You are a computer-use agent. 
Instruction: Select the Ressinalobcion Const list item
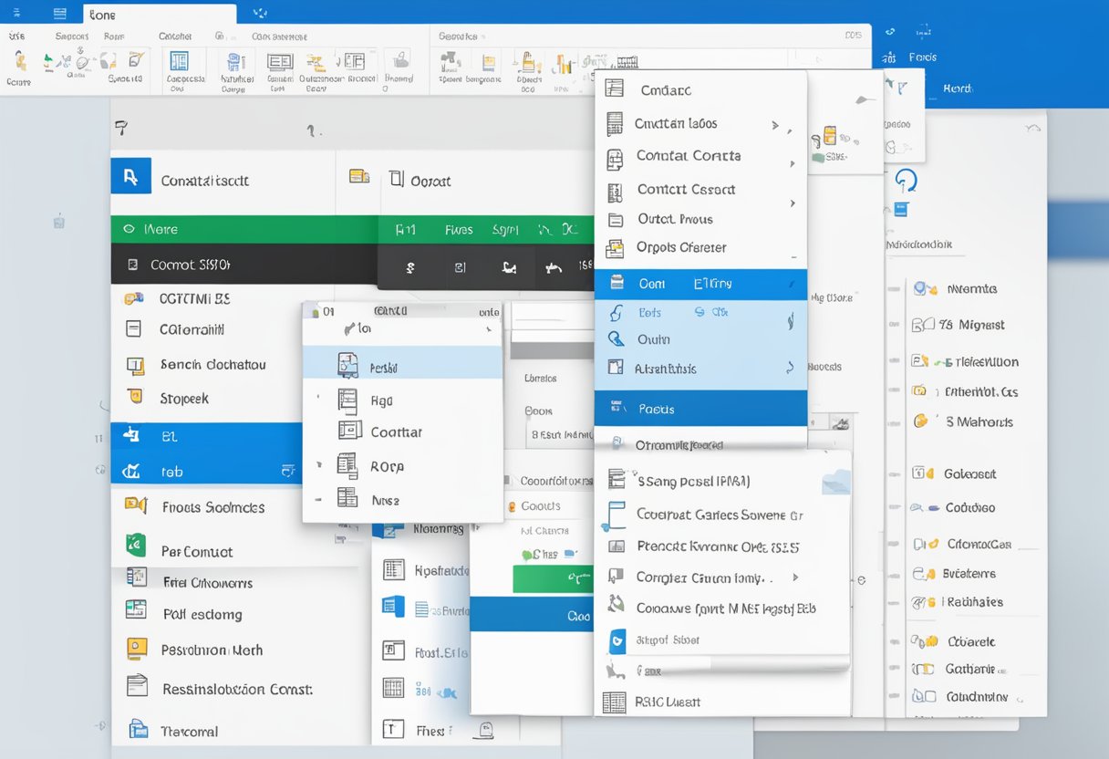(x=236, y=689)
